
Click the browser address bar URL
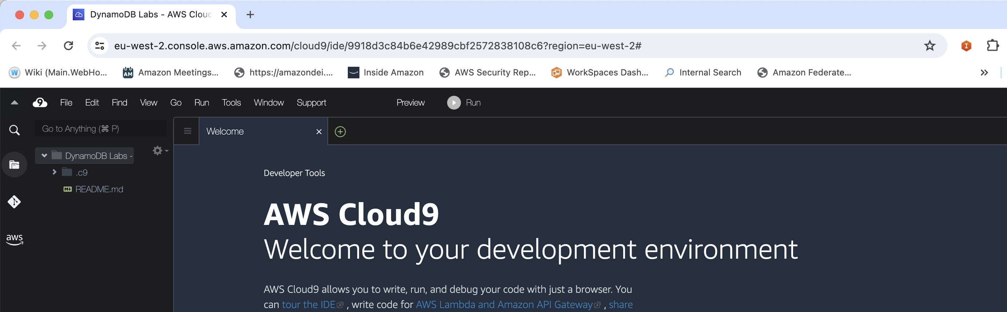coord(378,46)
